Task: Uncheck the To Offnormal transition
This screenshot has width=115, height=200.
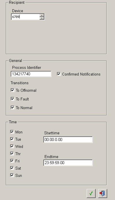Action: click(x=12, y=90)
